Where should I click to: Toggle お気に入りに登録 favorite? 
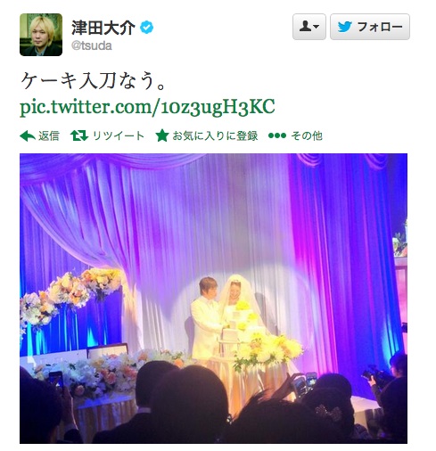(x=215, y=135)
